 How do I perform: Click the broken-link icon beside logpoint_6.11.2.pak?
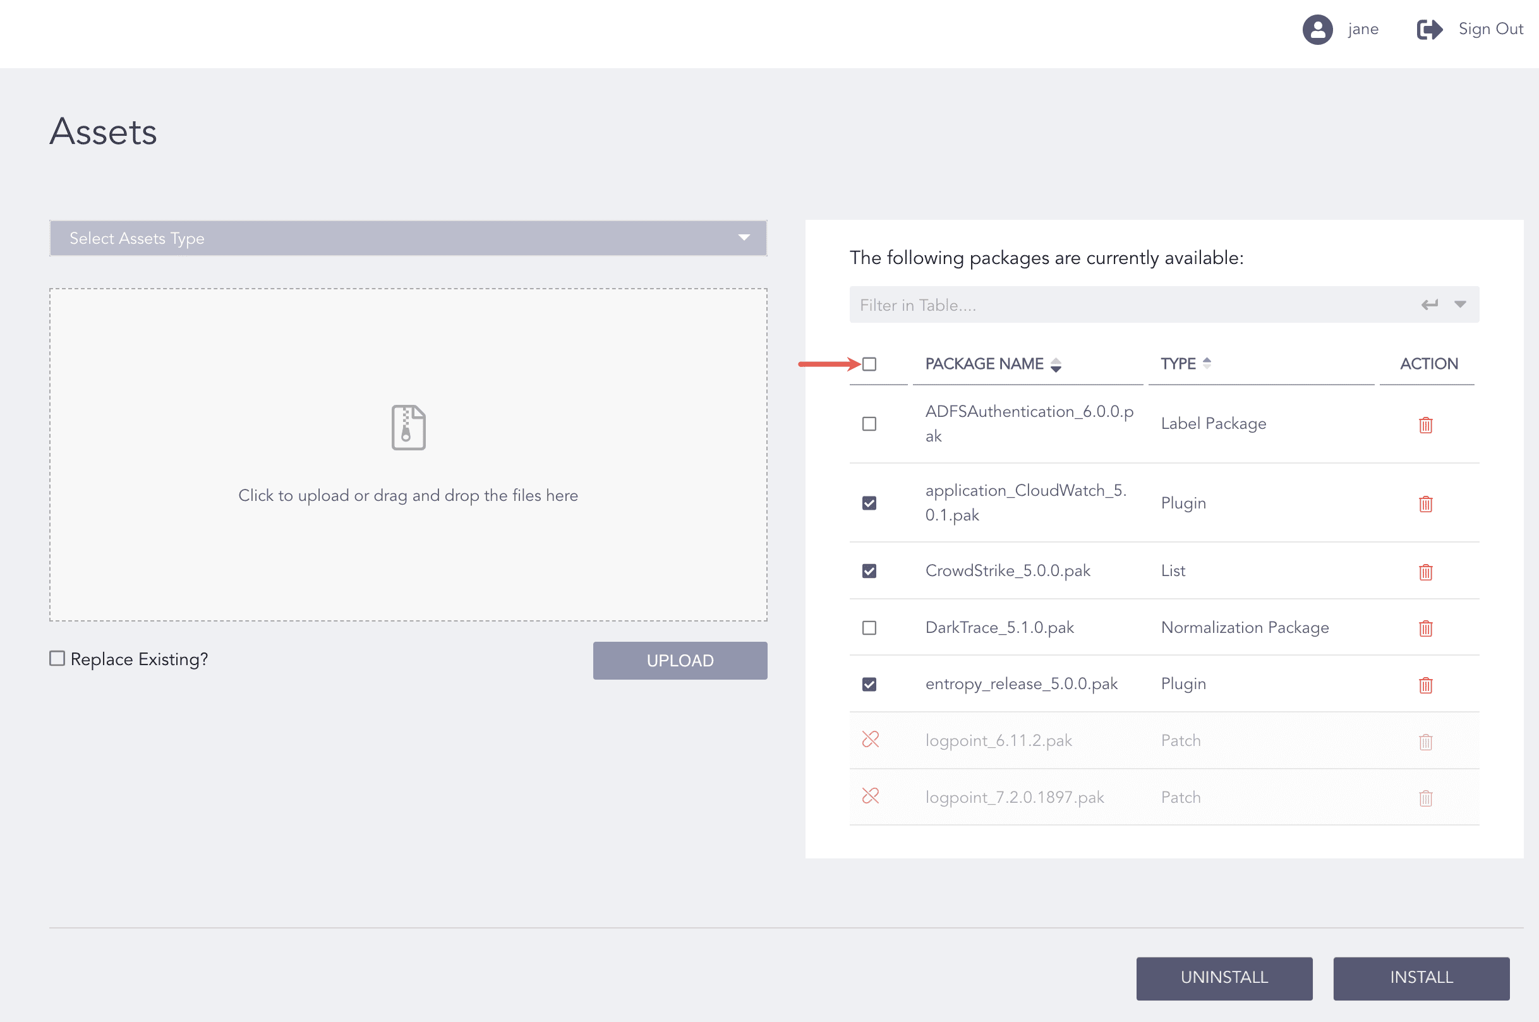coord(869,740)
